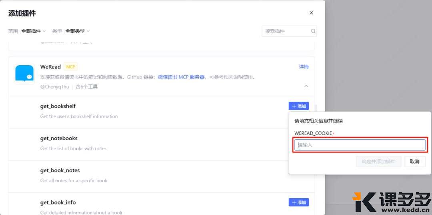Click the WEREAD_COOKIE input field
This screenshot has width=432, height=215.
click(x=360, y=145)
